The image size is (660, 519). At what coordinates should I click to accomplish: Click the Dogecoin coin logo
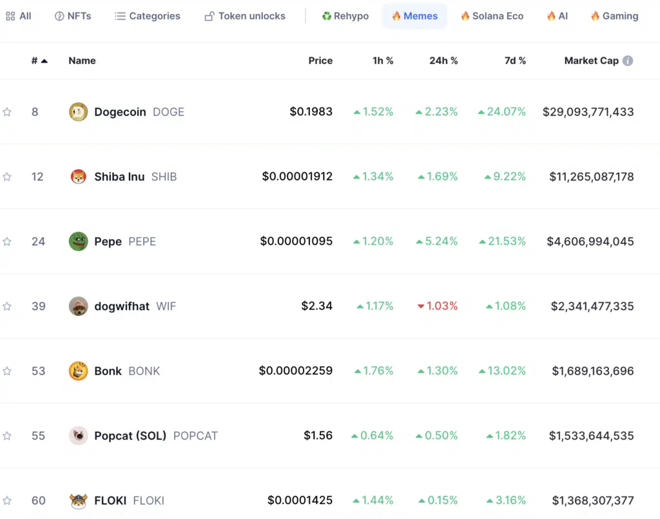78,112
